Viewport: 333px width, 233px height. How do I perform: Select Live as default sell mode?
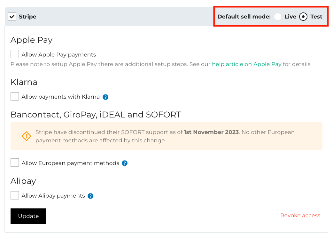[x=278, y=17]
